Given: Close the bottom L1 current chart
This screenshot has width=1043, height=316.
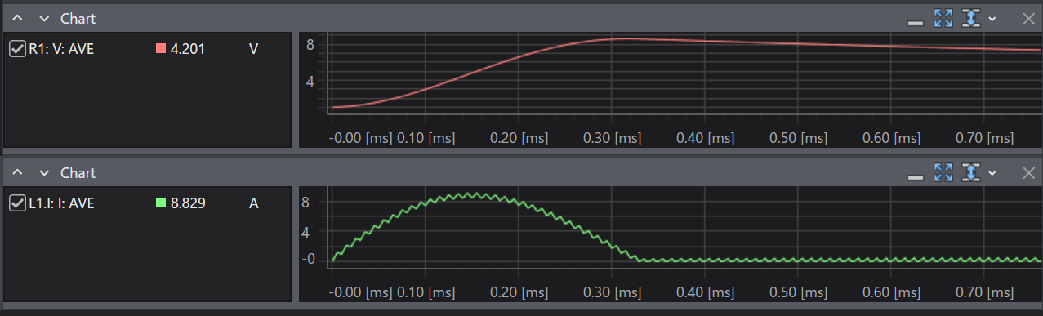Looking at the screenshot, I should pos(1028,172).
